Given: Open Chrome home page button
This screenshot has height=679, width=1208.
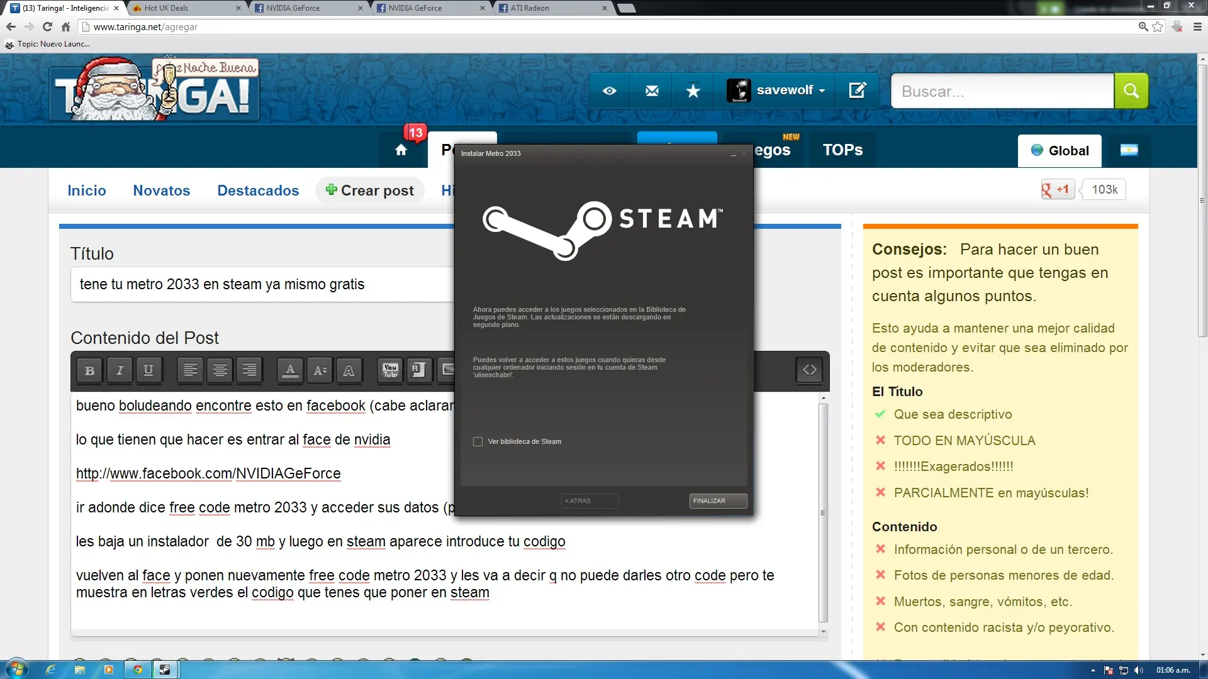Looking at the screenshot, I should click(x=65, y=26).
